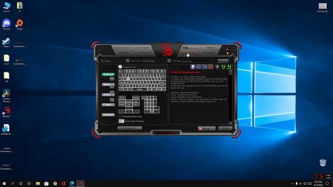Open the Office icon on taskbar

[x=63, y=183]
